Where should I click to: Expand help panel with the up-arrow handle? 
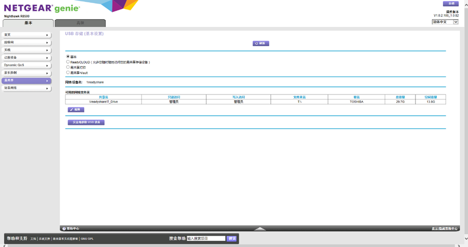[x=260, y=228]
